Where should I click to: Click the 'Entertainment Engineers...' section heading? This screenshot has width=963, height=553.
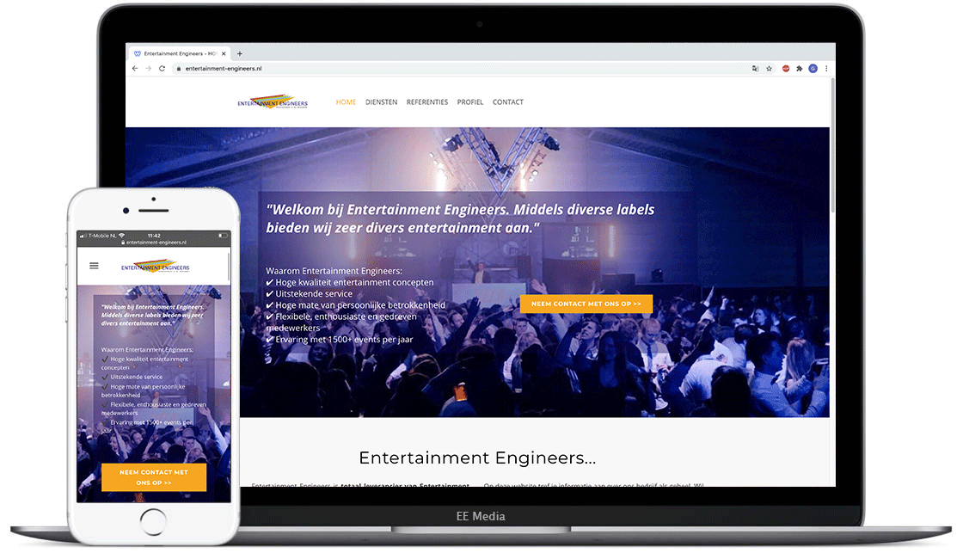point(477,458)
